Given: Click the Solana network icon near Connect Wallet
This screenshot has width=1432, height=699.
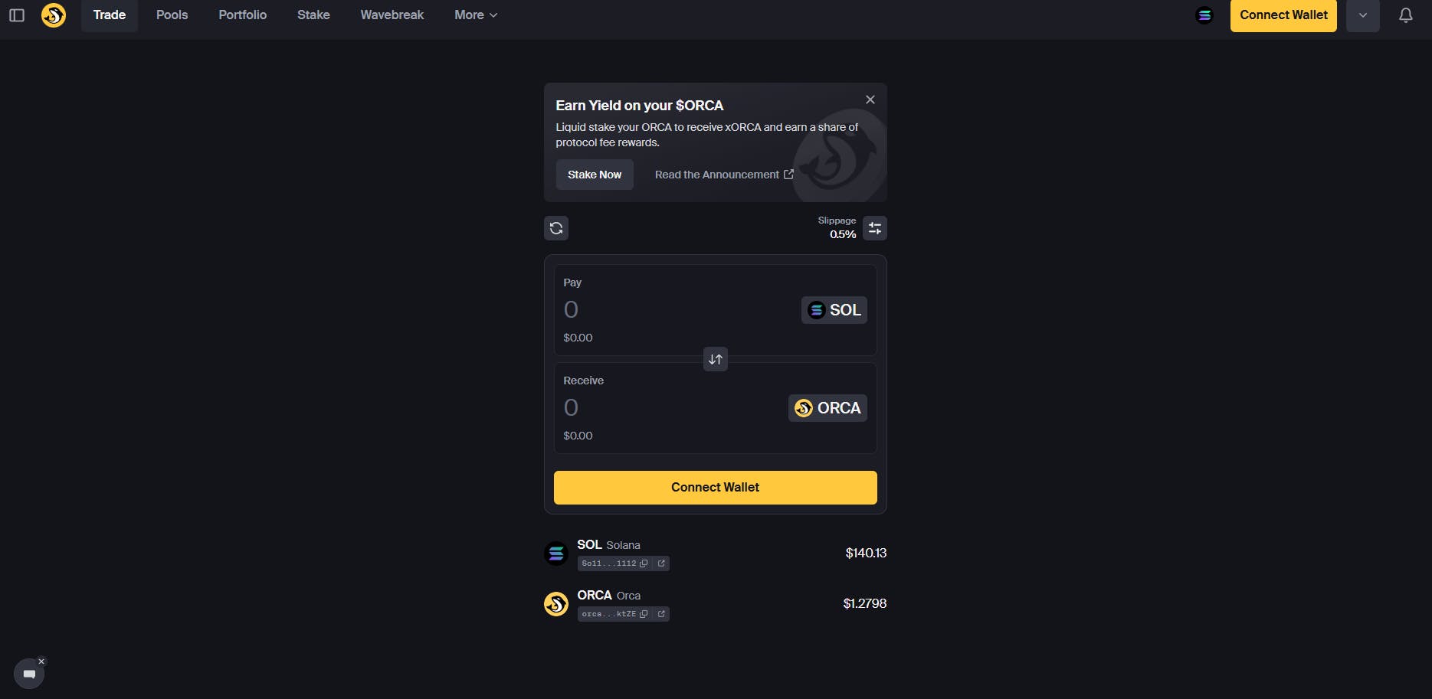Looking at the screenshot, I should click(x=1204, y=15).
